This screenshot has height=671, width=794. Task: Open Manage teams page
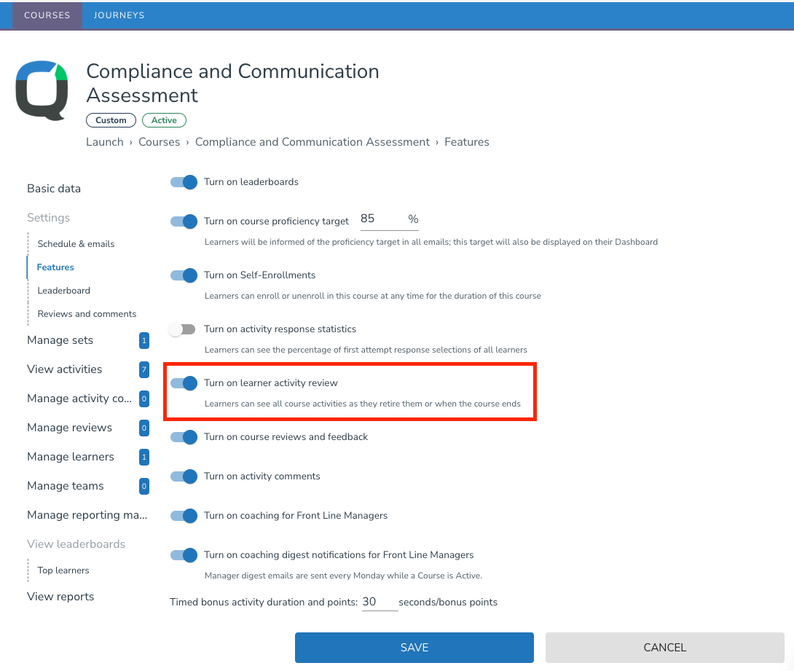click(x=66, y=486)
